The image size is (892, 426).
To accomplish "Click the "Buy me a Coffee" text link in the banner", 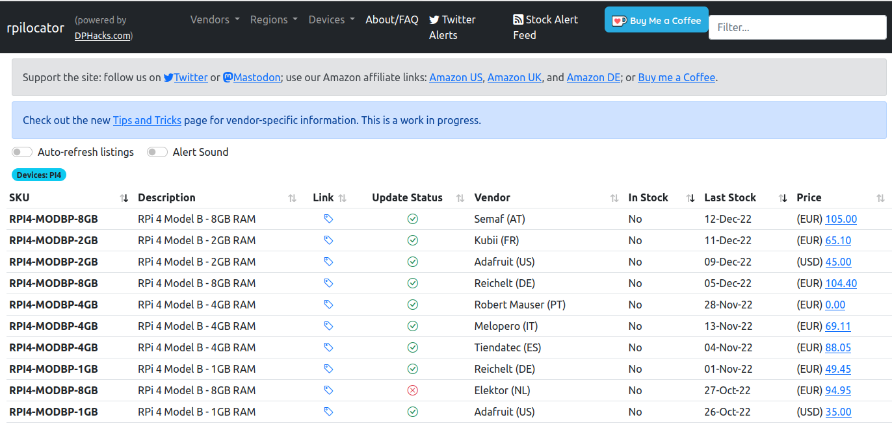I will 677,77.
